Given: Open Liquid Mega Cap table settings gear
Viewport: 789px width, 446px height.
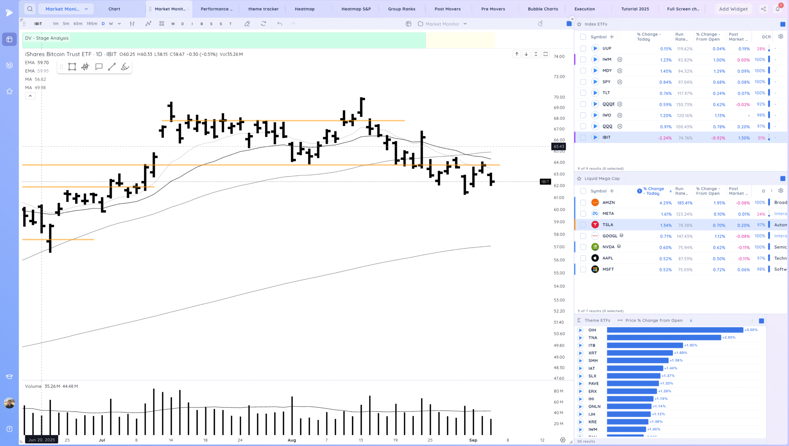Looking at the screenshot, I should 781,191.
